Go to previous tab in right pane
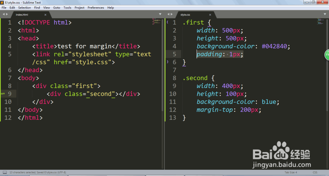Screen dimensions: 329x176 168,14
